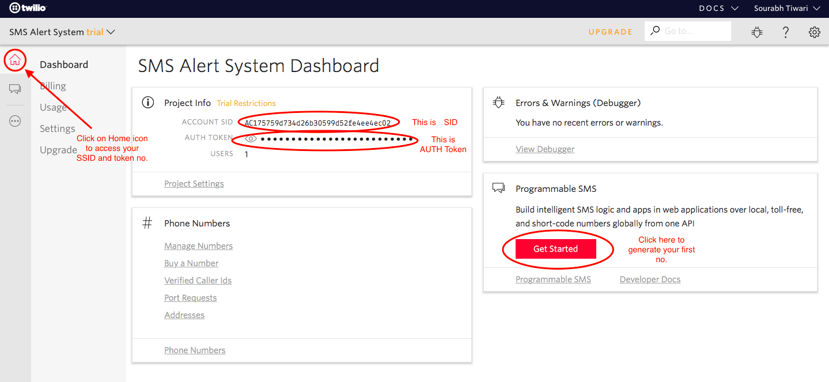The height and width of the screenshot is (382, 829).
Task: Select Settings in the side menu
Action: pyautogui.click(x=58, y=128)
